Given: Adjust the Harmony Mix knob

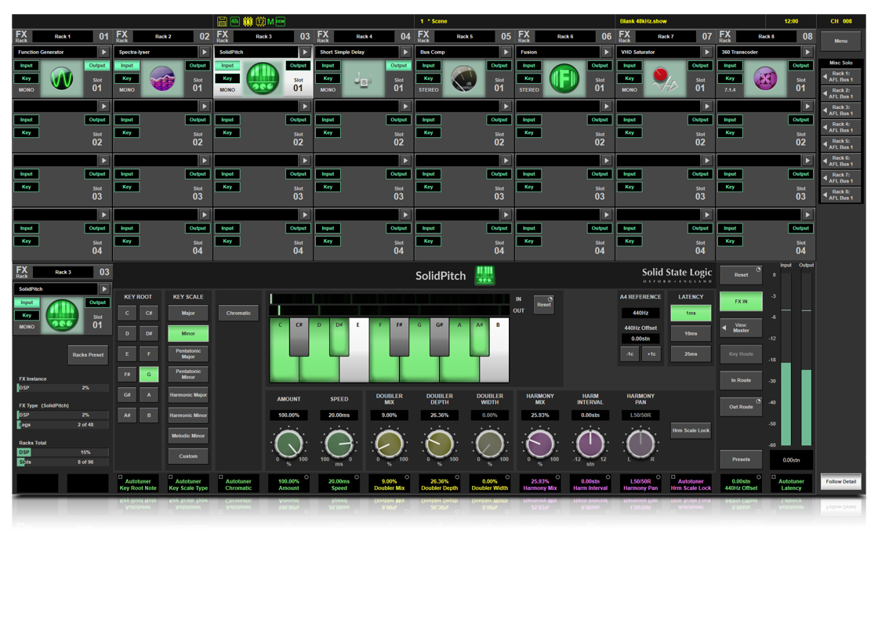Looking at the screenshot, I should (540, 444).
